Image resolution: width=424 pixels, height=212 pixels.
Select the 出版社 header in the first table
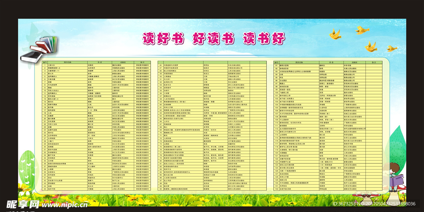click(x=123, y=62)
